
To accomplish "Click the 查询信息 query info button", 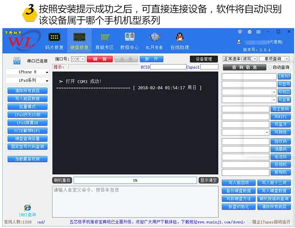I will [x=244, y=67].
